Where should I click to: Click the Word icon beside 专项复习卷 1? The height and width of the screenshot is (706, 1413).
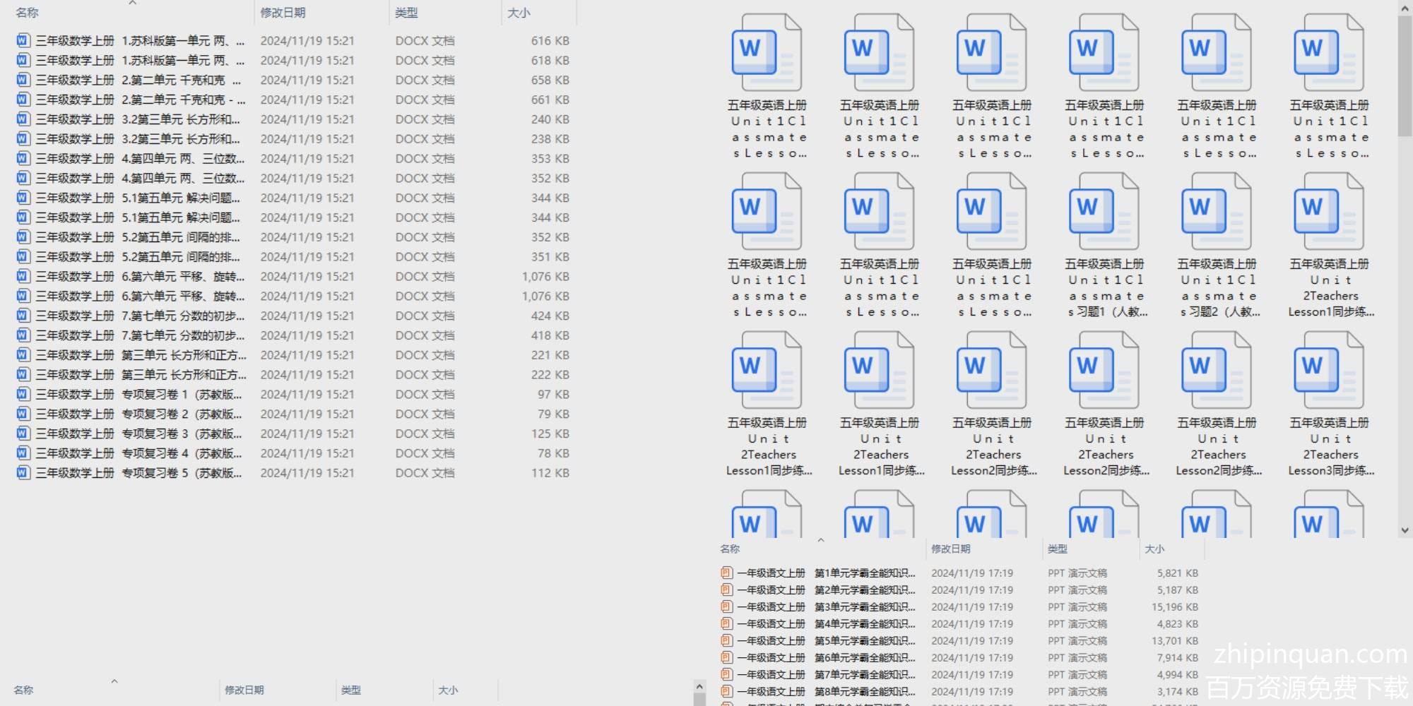click(x=23, y=394)
